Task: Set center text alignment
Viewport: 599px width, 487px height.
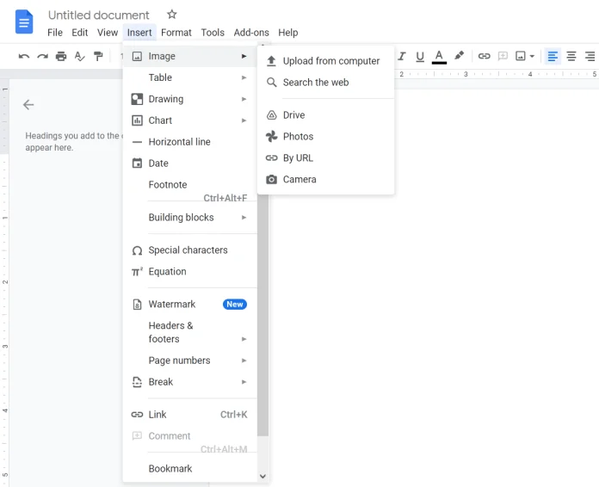Action: (x=571, y=57)
